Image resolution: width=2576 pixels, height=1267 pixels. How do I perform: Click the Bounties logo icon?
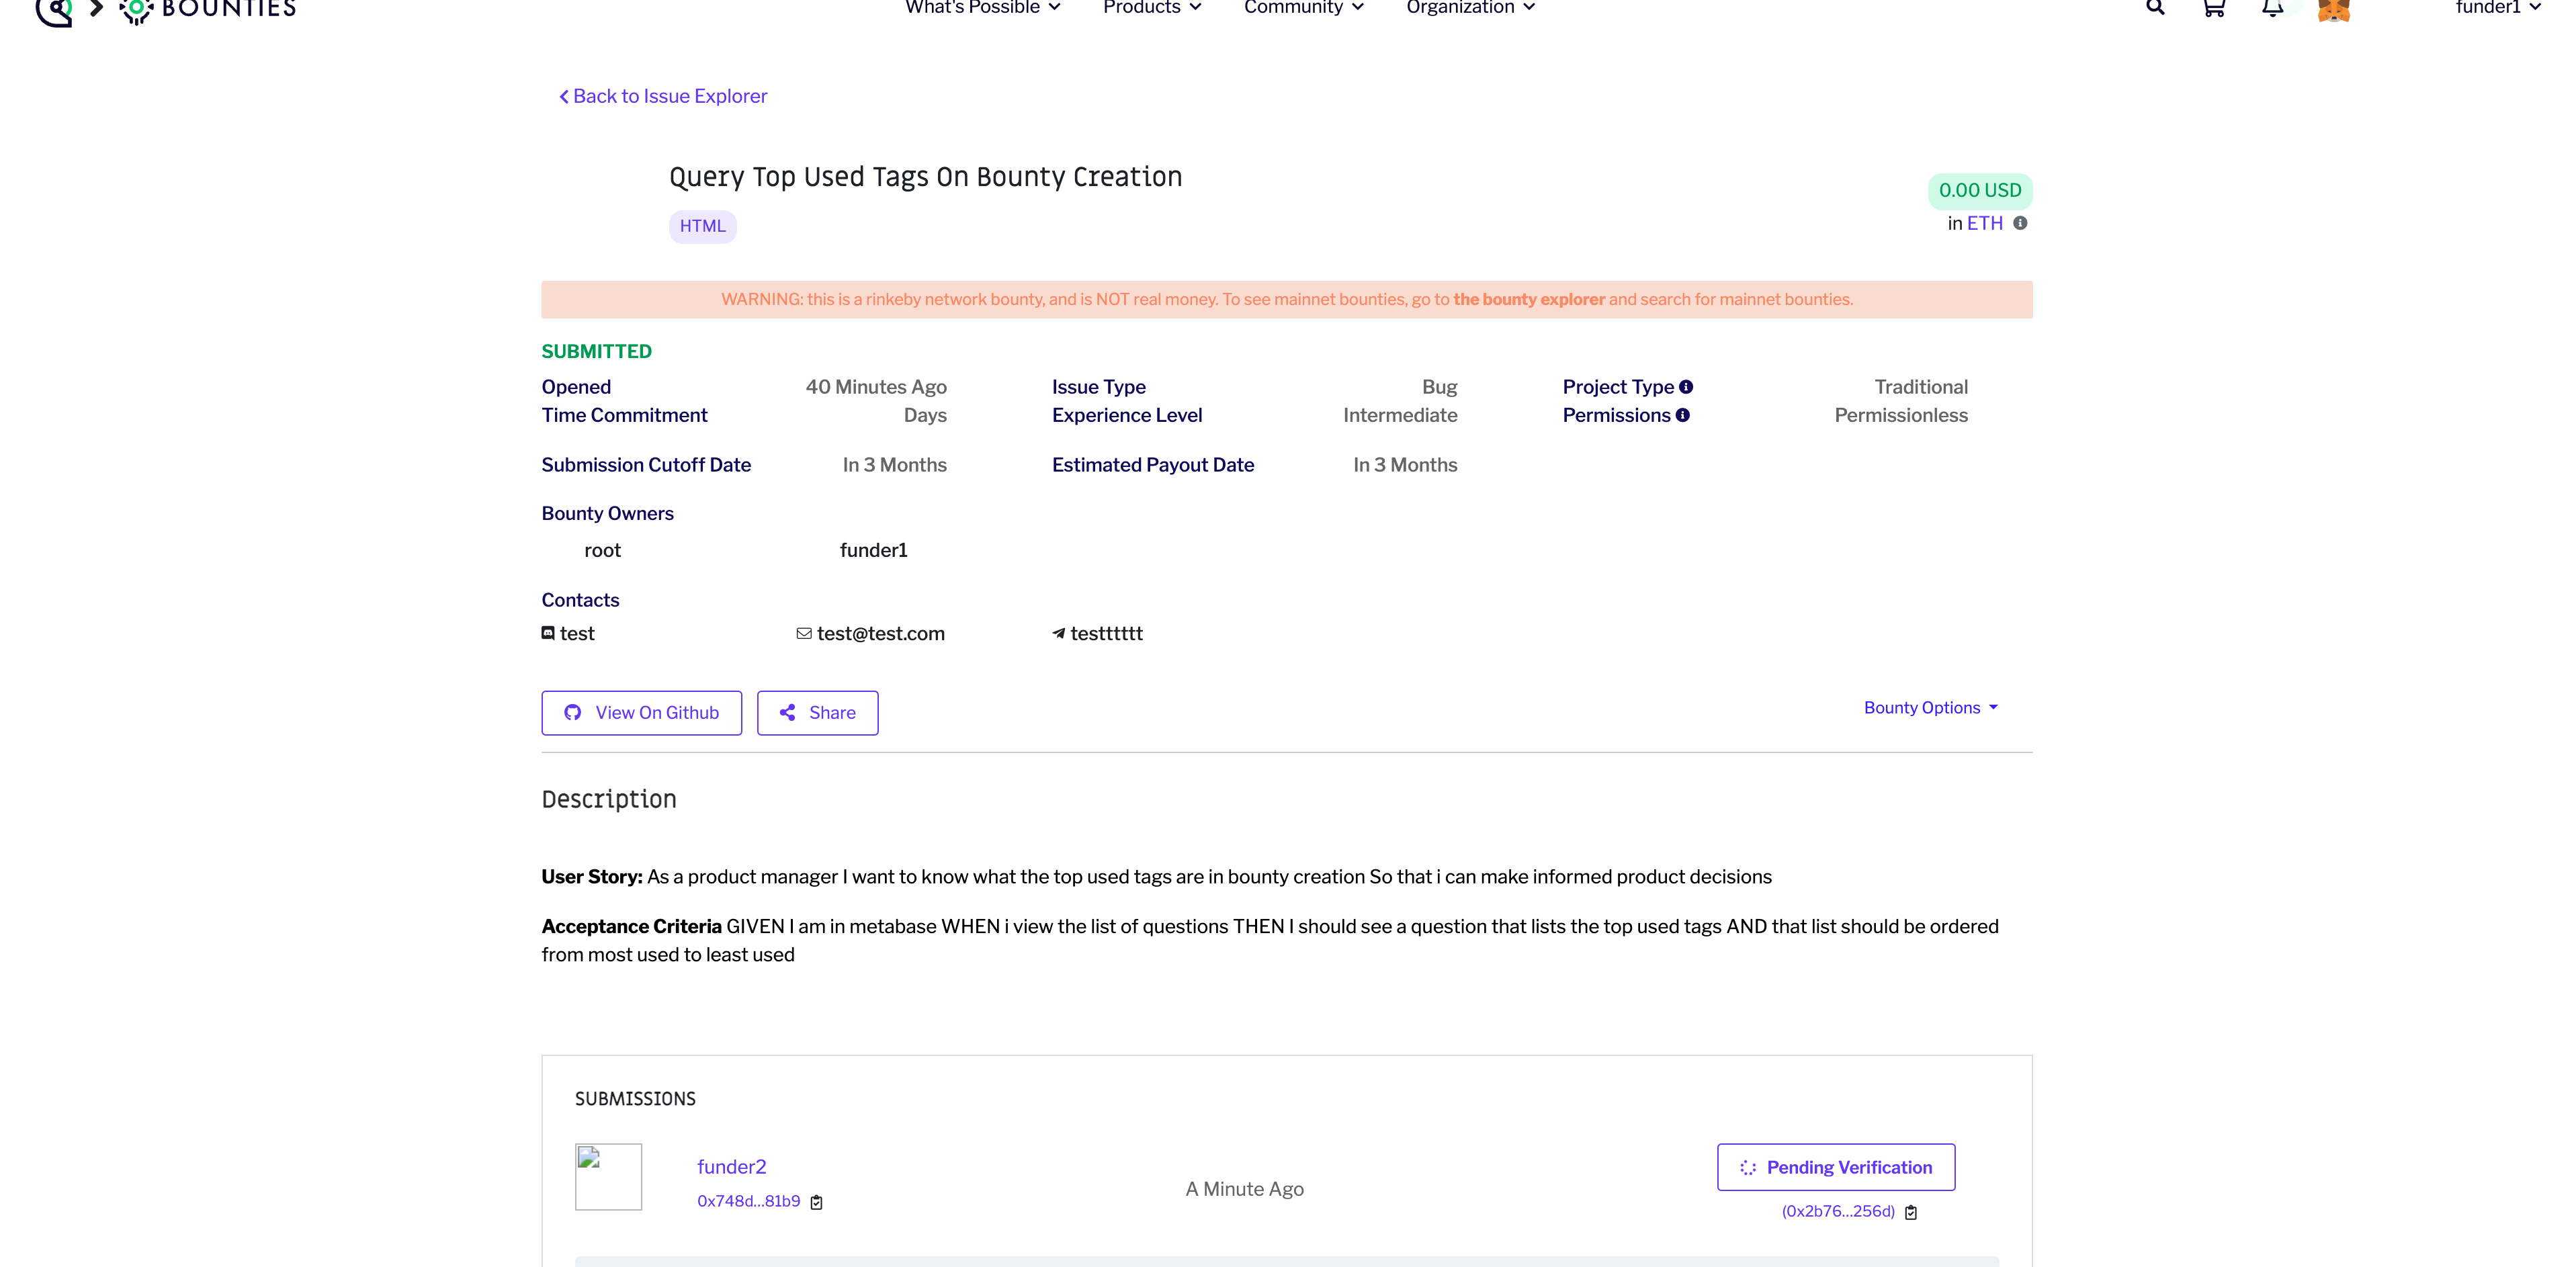(x=136, y=10)
